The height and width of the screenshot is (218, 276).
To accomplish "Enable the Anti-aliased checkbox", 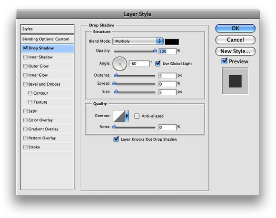I will click(x=137, y=116).
